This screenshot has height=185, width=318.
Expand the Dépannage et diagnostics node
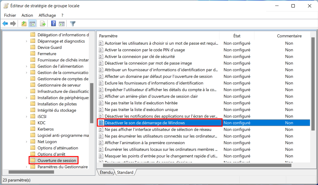pyautogui.click(x=26, y=41)
